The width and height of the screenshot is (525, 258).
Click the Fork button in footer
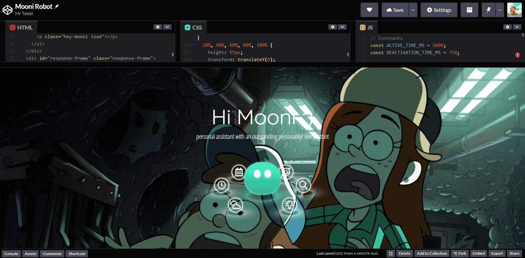tap(460, 253)
